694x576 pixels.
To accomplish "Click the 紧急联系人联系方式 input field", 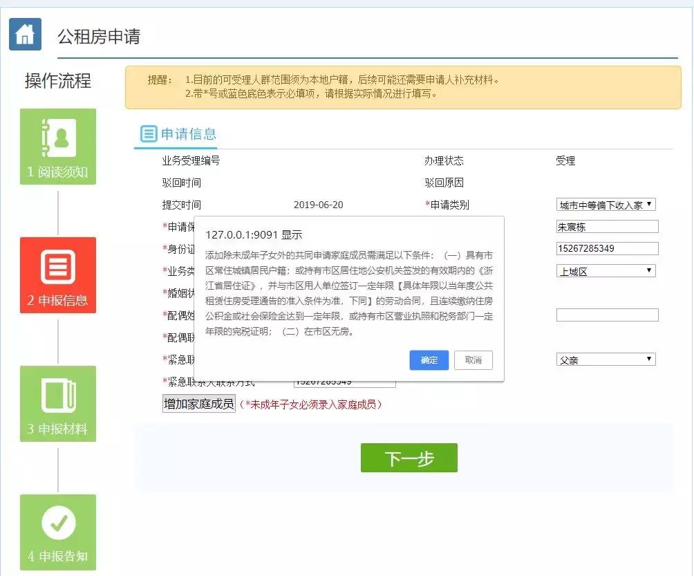I will tap(344, 381).
